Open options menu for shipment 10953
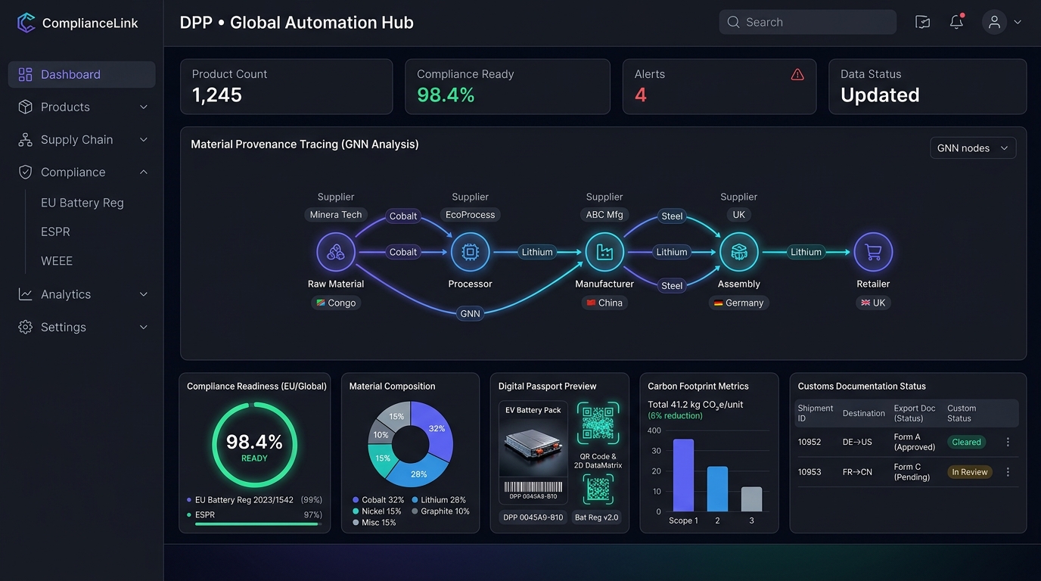The width and height of the screenshot is (1041, 581). [x=1008, y=471]
